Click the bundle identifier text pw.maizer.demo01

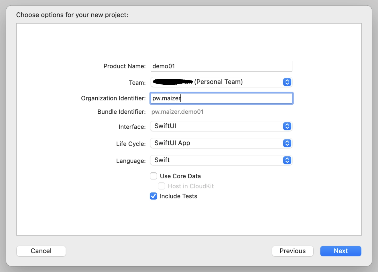177,112
